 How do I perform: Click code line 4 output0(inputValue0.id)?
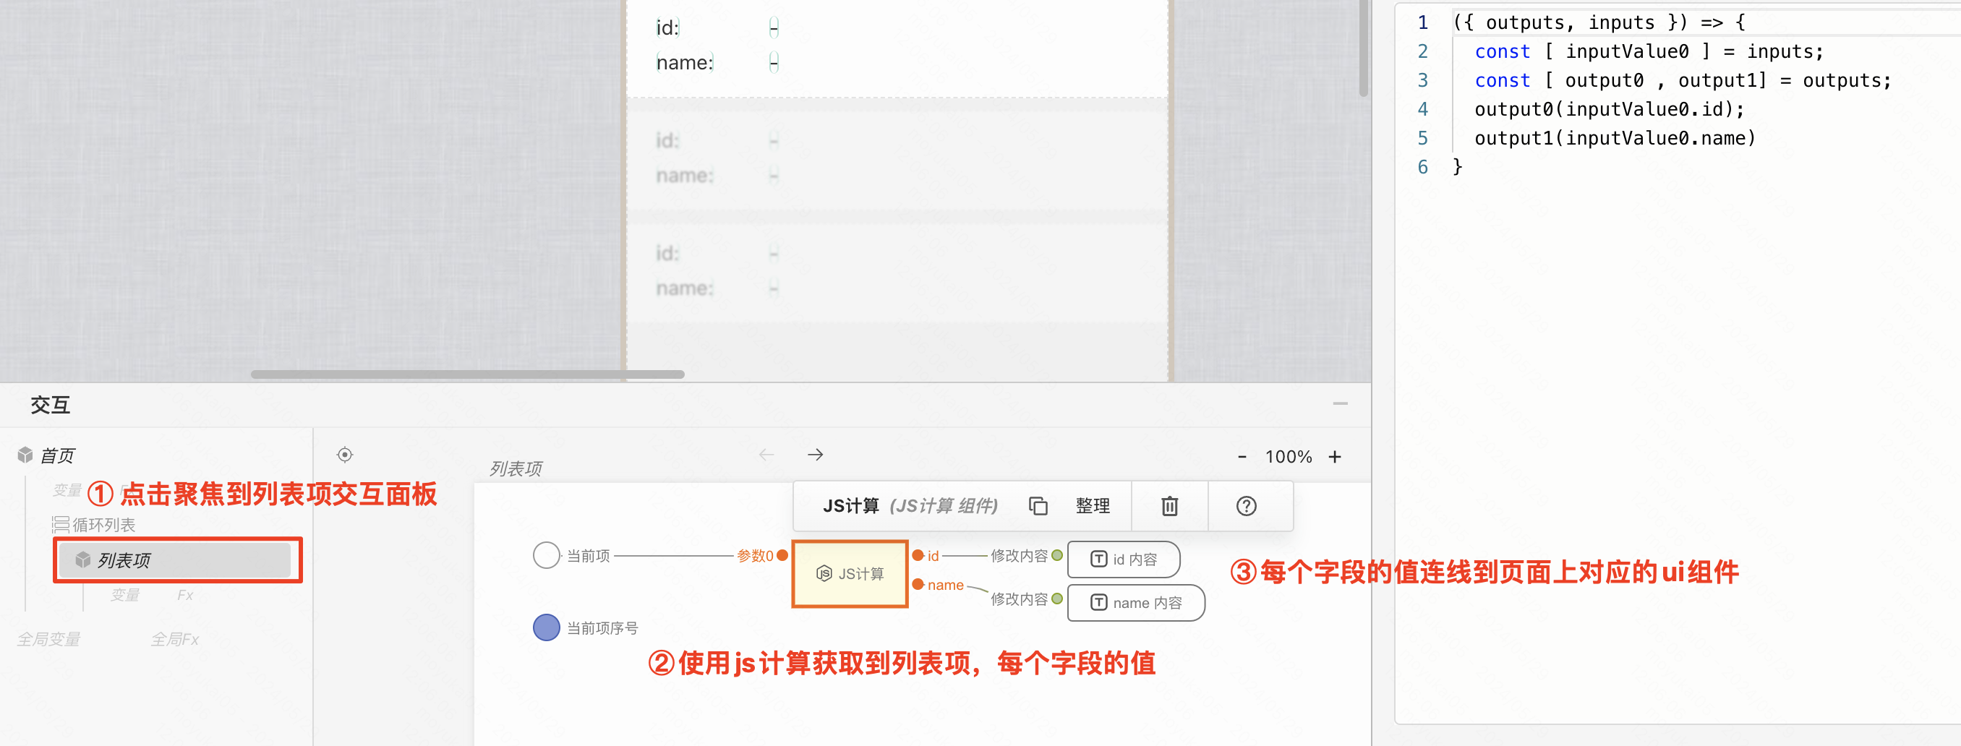click(x=1609, y=109)
